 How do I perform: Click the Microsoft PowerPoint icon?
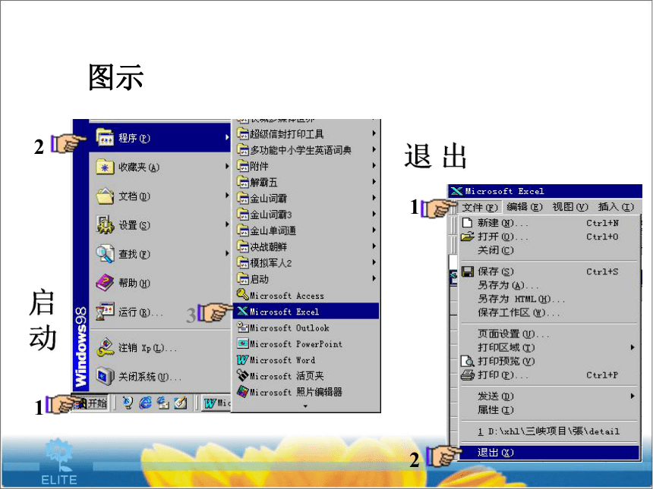pyautogui.click(x=243, y=343)
